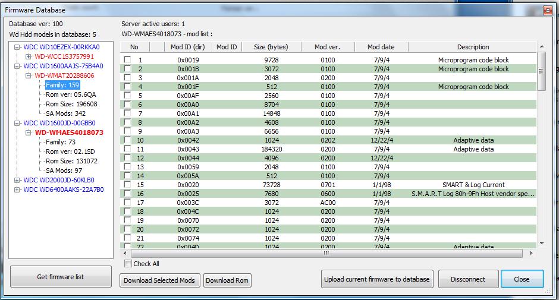Collapse the WDC WD1600AAJS-75B4A0 node

click(x=17, y=67)
